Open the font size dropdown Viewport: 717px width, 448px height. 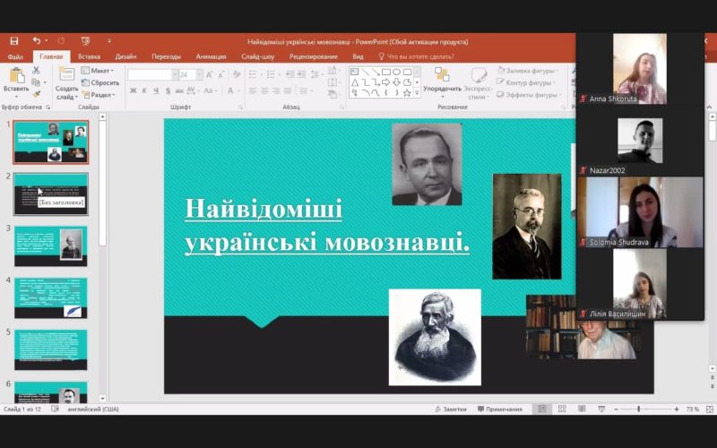click(197, 75)
